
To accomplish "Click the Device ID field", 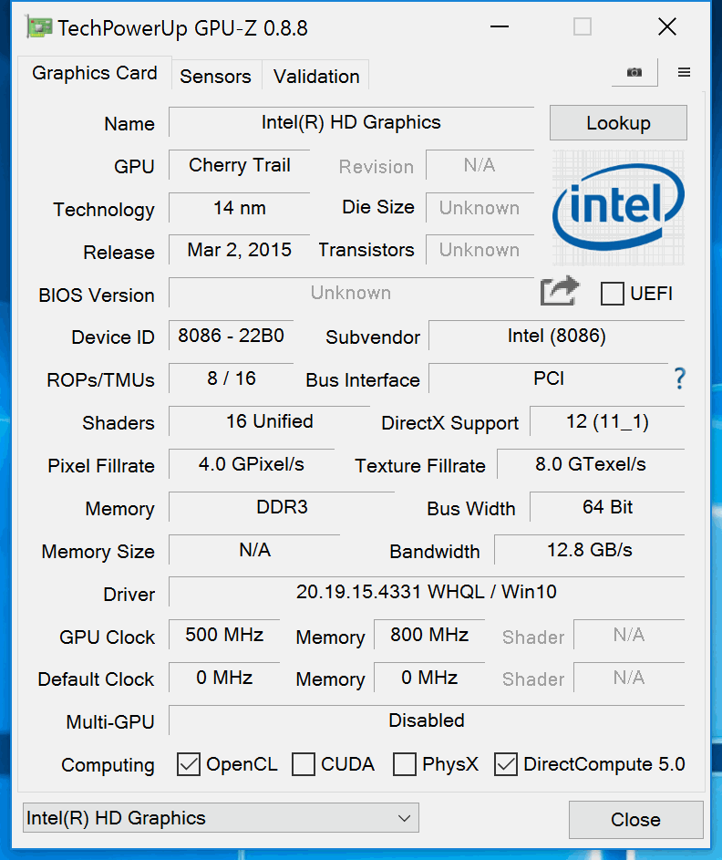I will tap(231, 336).
